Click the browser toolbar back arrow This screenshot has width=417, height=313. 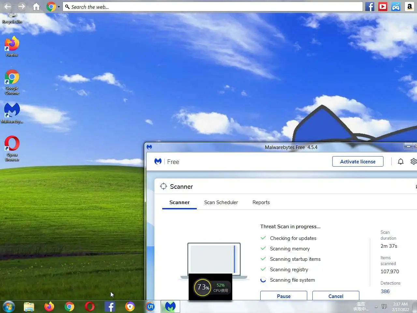pos(7,7)
